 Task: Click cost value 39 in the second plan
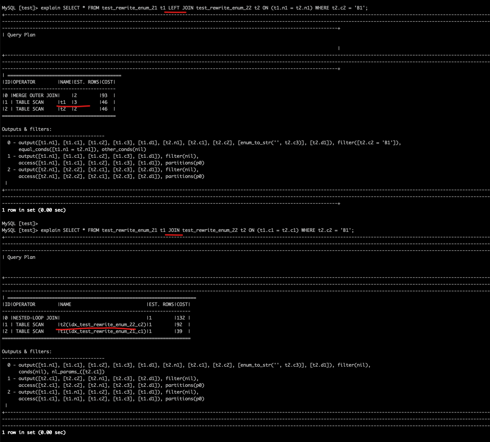[x=180, y=331]
